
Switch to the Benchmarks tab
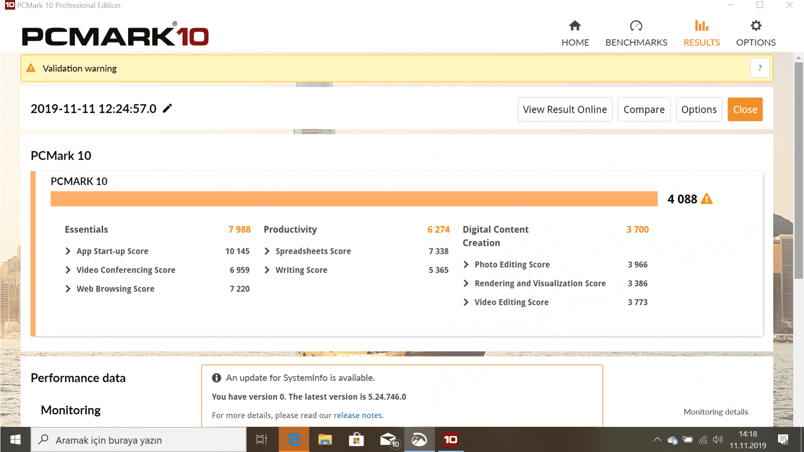pos(636,34)
